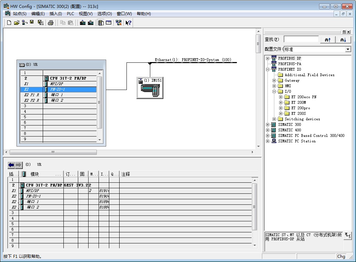Image resolution: width=356 pixels, height=262 pixels.
Task: Click the catalog 查找 search input field
Action: 301,40
